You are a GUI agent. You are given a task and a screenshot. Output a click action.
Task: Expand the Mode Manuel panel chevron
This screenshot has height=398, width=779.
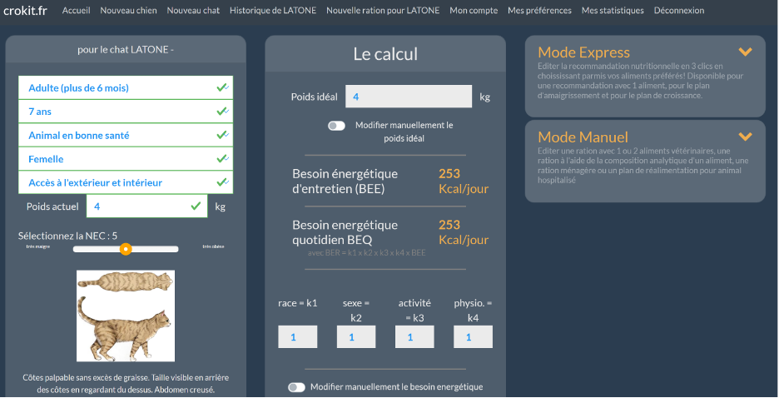745,137
